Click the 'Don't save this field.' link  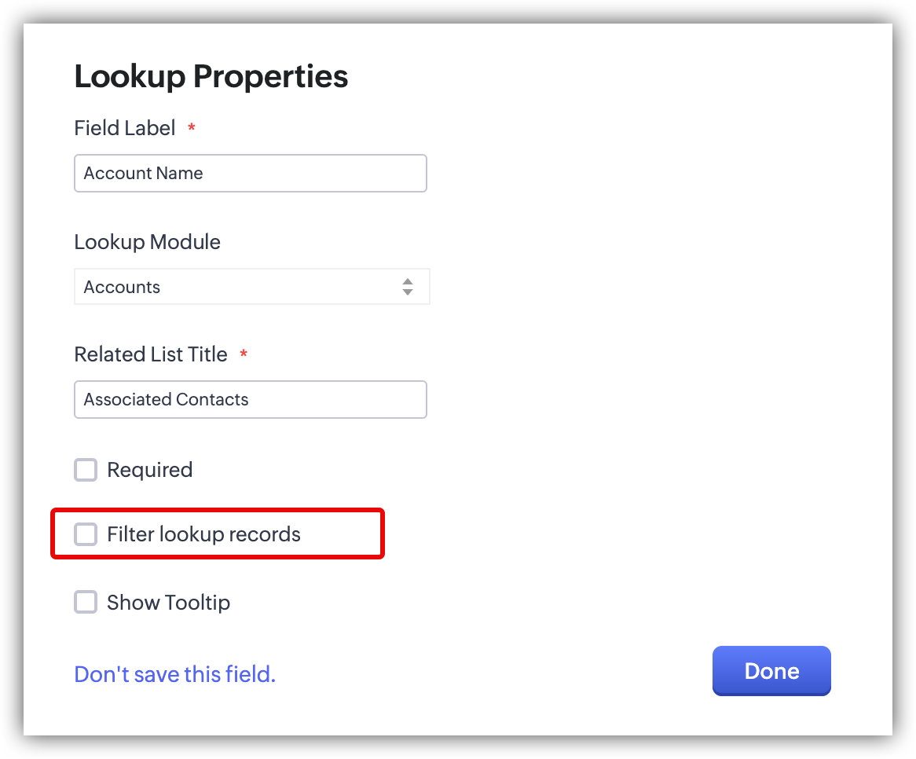[174, 674]
